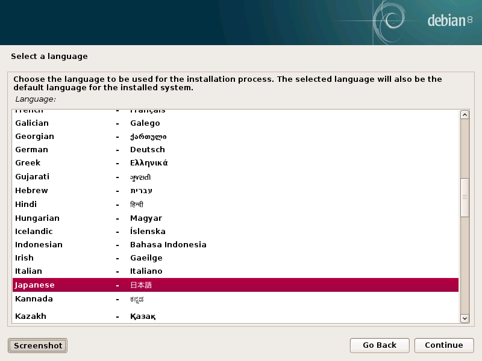Choose Irish (Gaeilge) language
Image resolution: width=482 pixels, height=361 pixels.
click(25, 258)
